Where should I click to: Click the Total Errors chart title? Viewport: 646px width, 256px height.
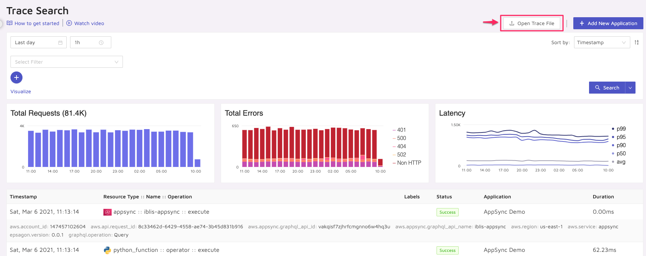[x=244, y=113]
